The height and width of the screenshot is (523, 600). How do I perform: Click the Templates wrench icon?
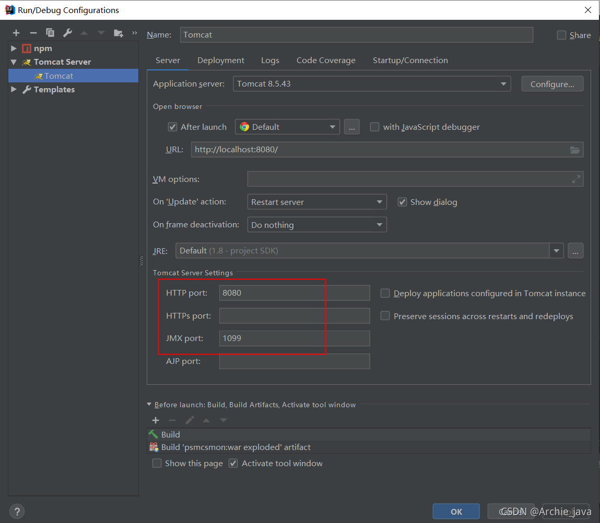pos(27,90)
